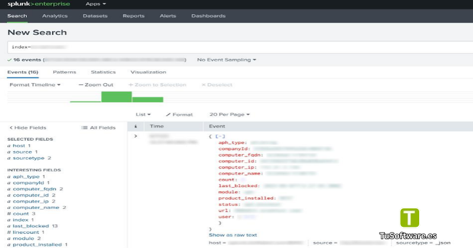
Task: Open the linecount interesting field
Action: click(25, 232)
